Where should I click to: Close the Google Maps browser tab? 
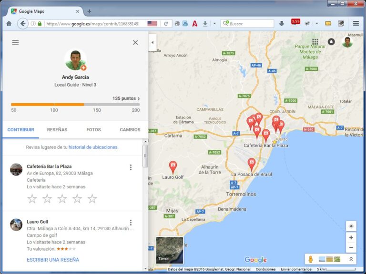pyautogui.click(x=78, y=11)
